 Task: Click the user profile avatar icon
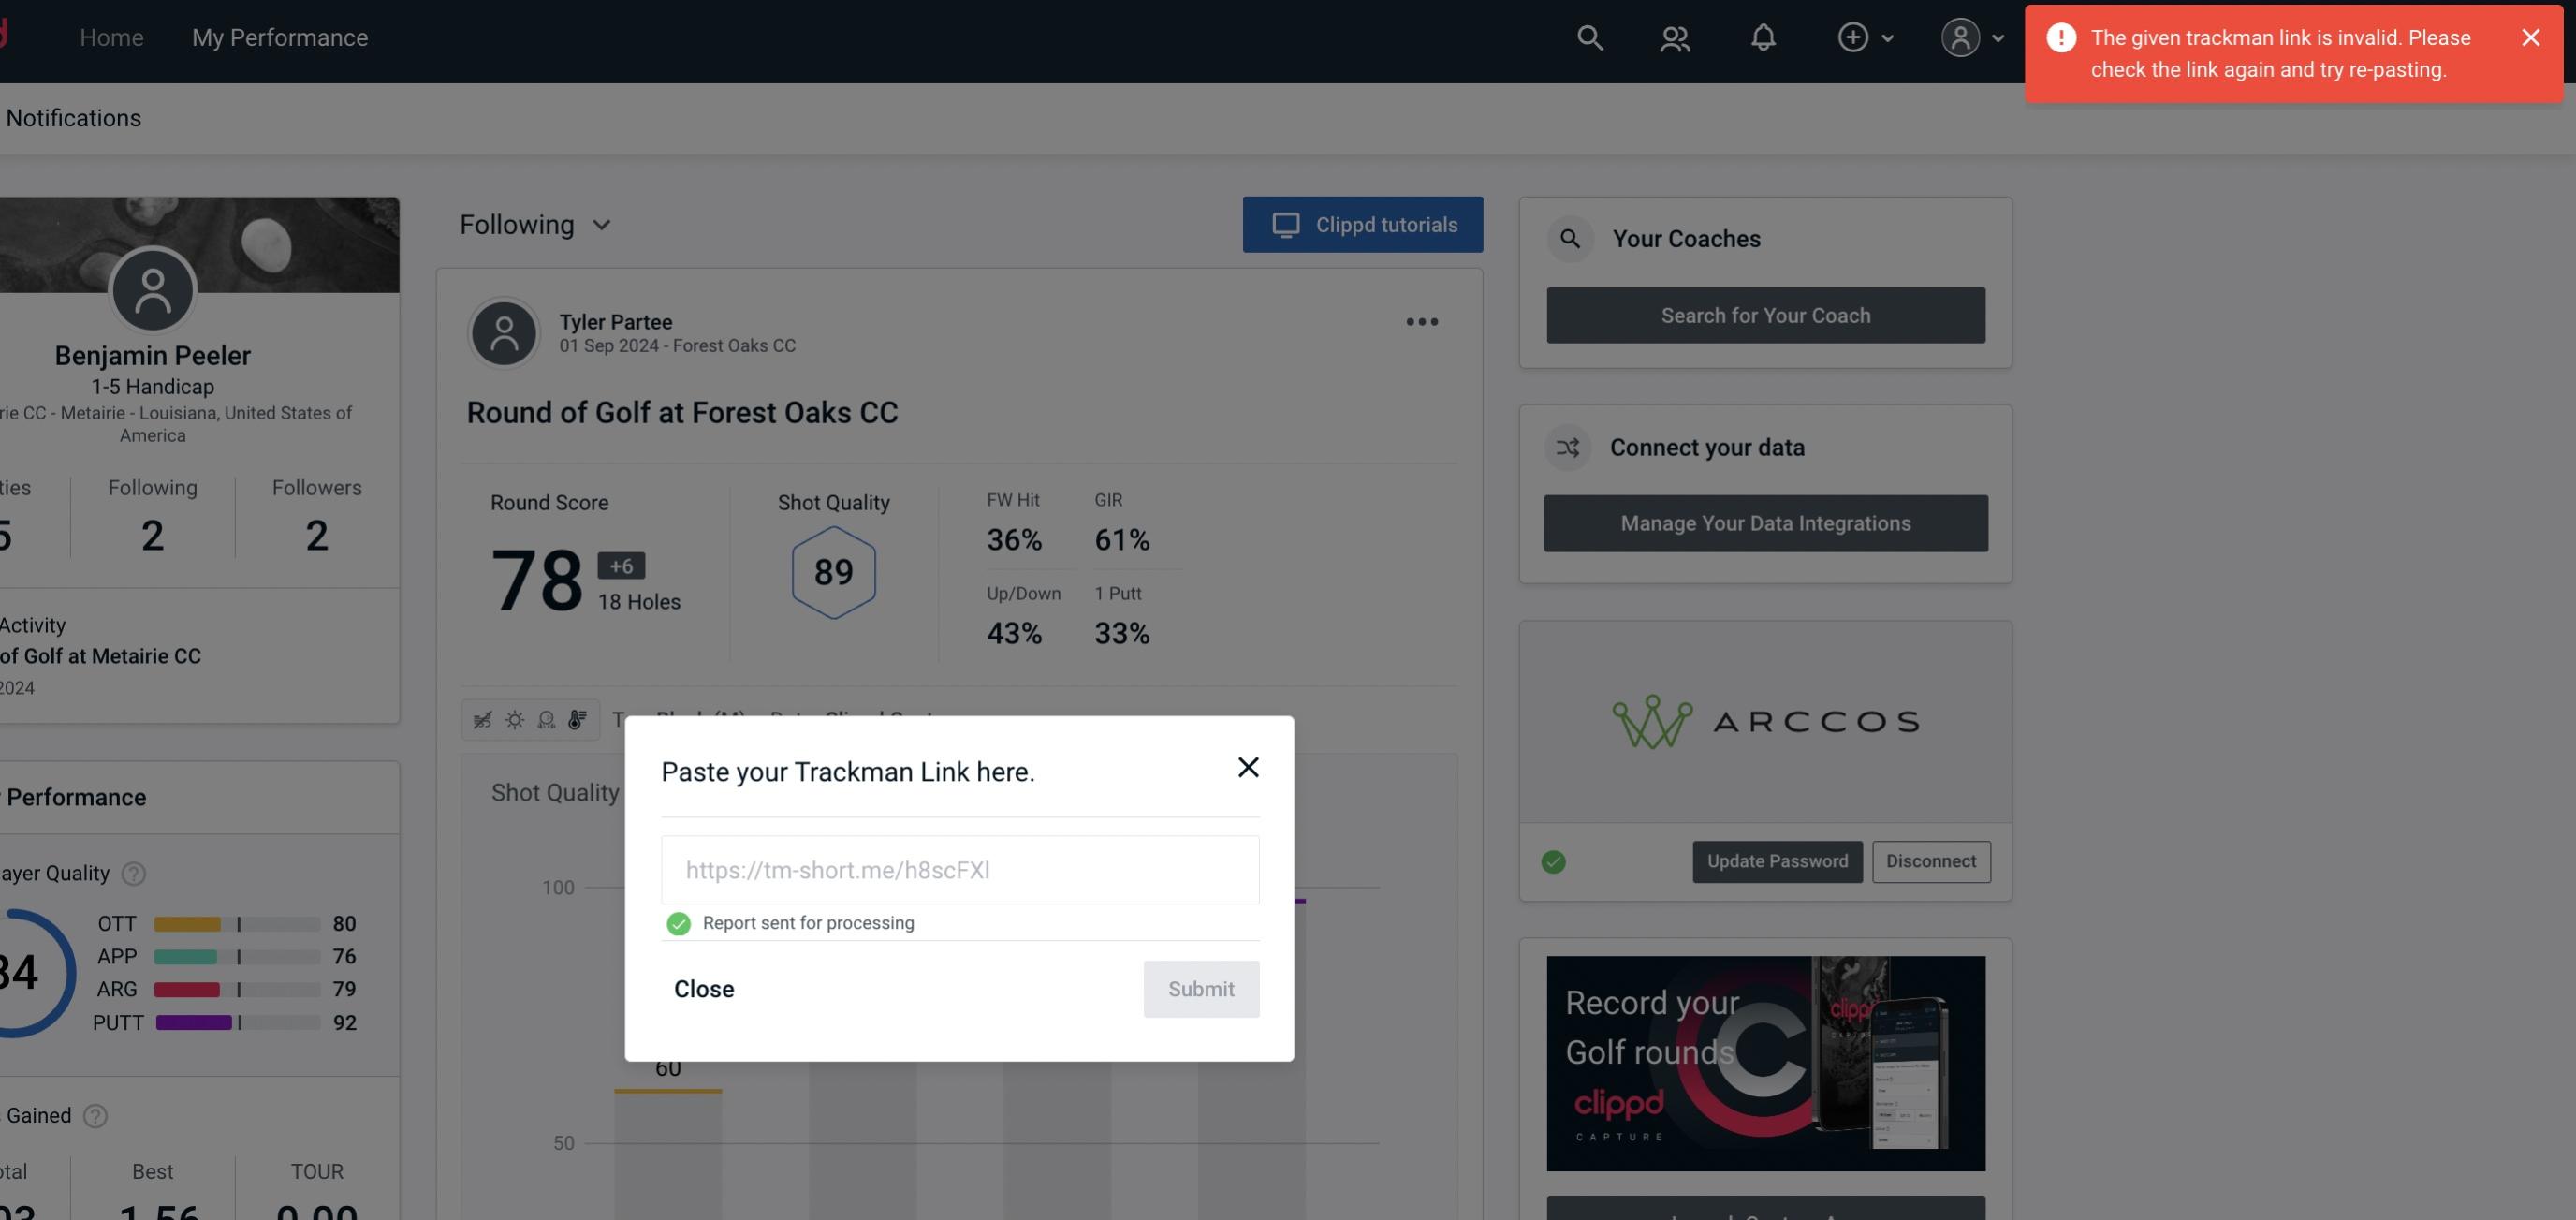pos(1958,37)
